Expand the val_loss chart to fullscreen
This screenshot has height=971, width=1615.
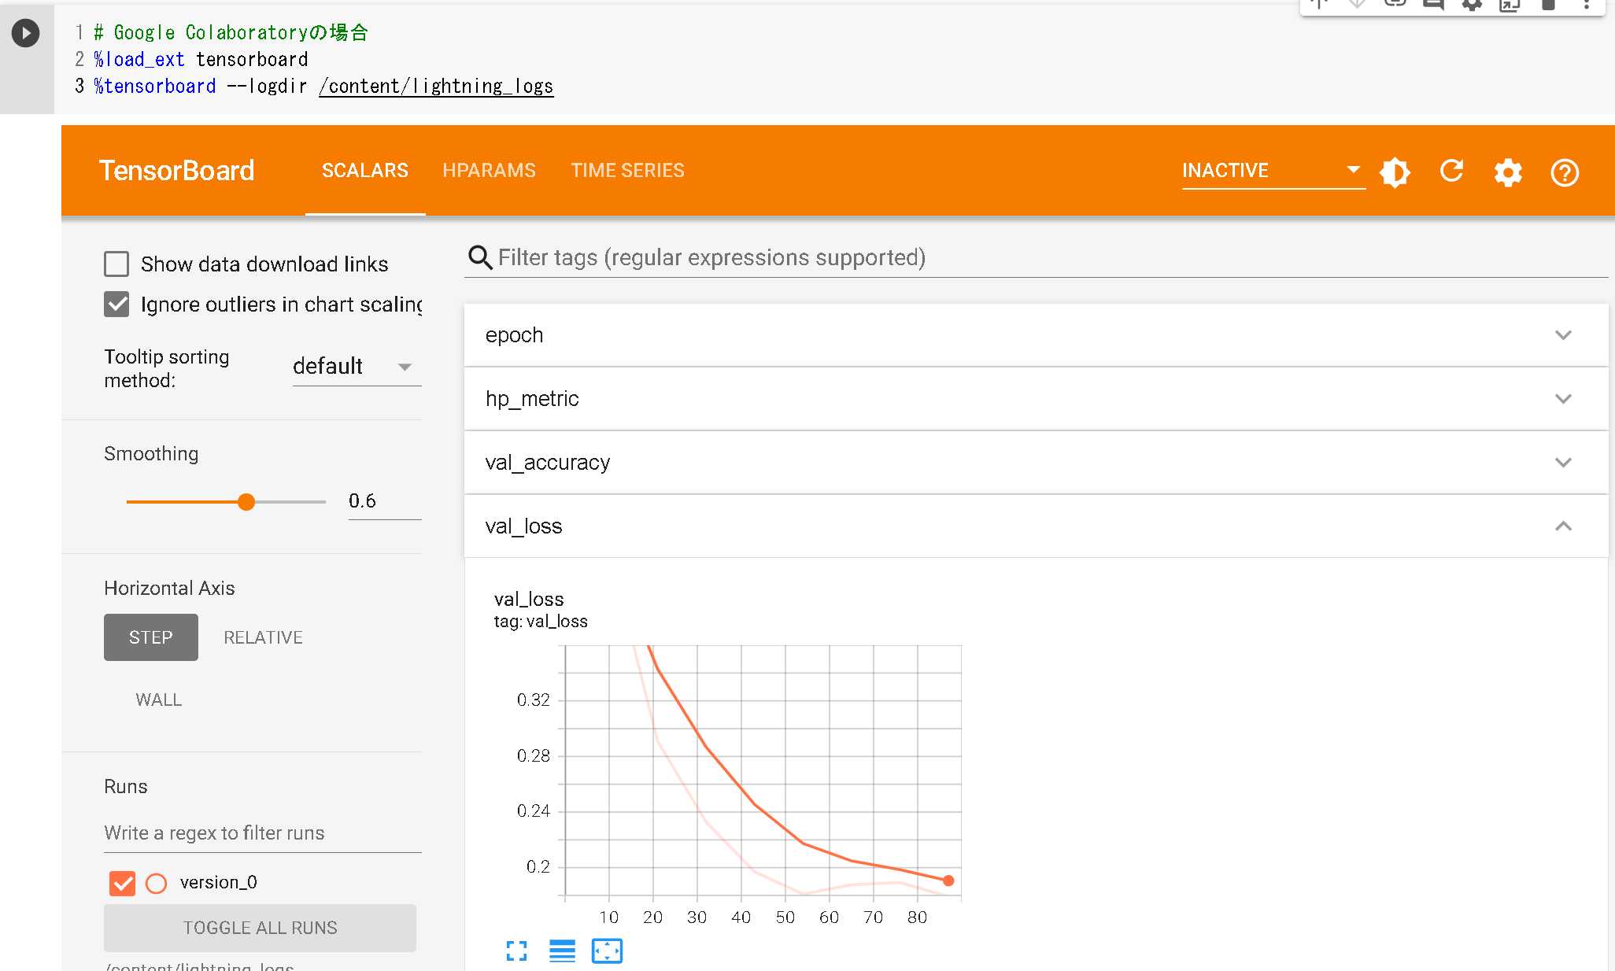coord(517,951)
